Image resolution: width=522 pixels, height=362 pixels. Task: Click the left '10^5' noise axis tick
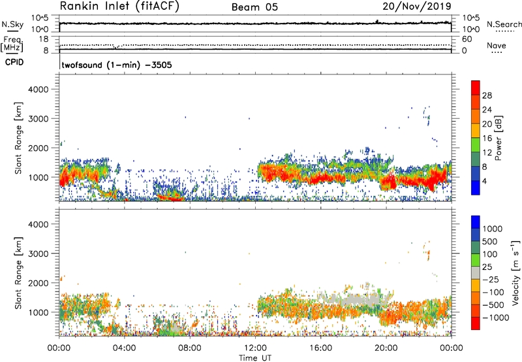40,18
